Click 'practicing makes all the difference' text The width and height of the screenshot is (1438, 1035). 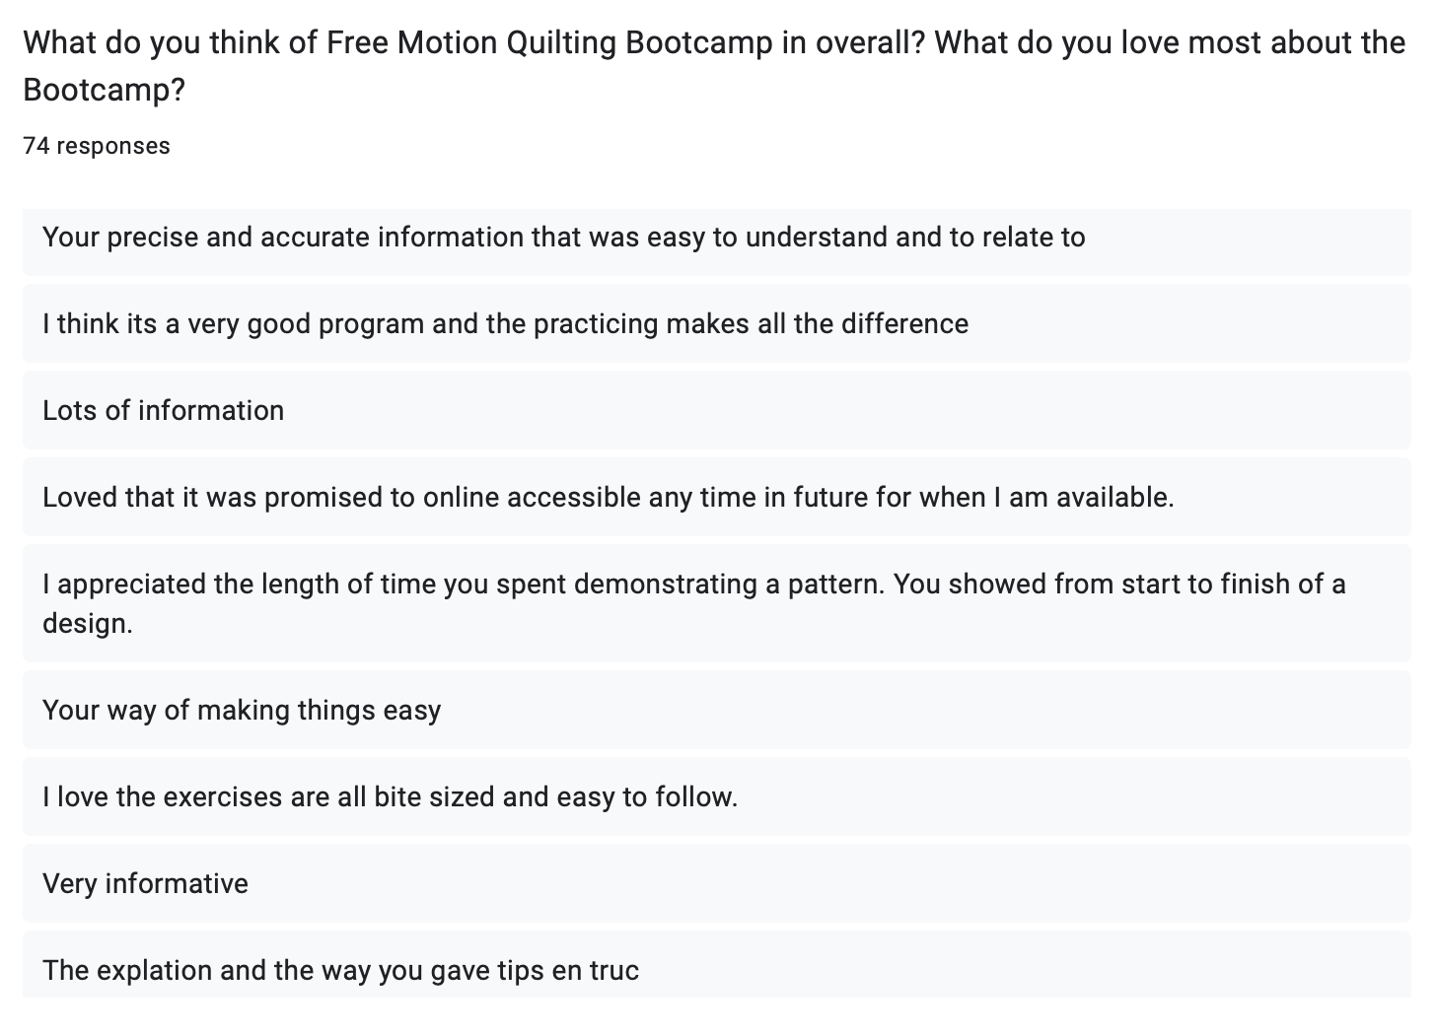(752, 324)
